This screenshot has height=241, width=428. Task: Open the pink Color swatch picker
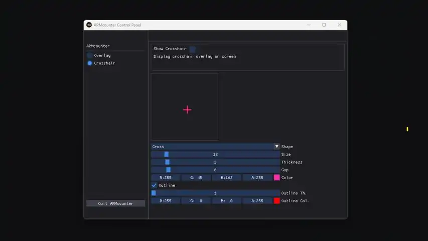coord(277,178)
